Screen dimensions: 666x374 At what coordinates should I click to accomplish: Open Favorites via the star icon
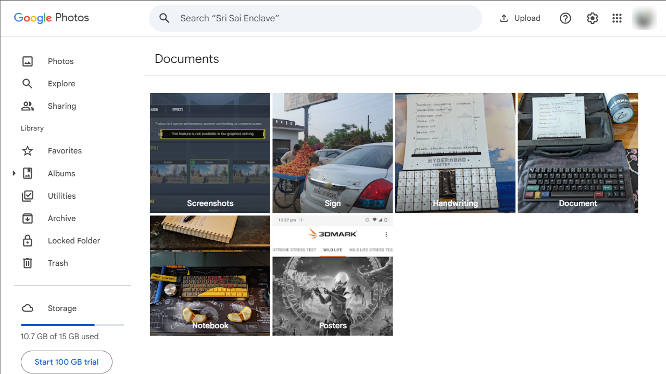click(27, 150)
